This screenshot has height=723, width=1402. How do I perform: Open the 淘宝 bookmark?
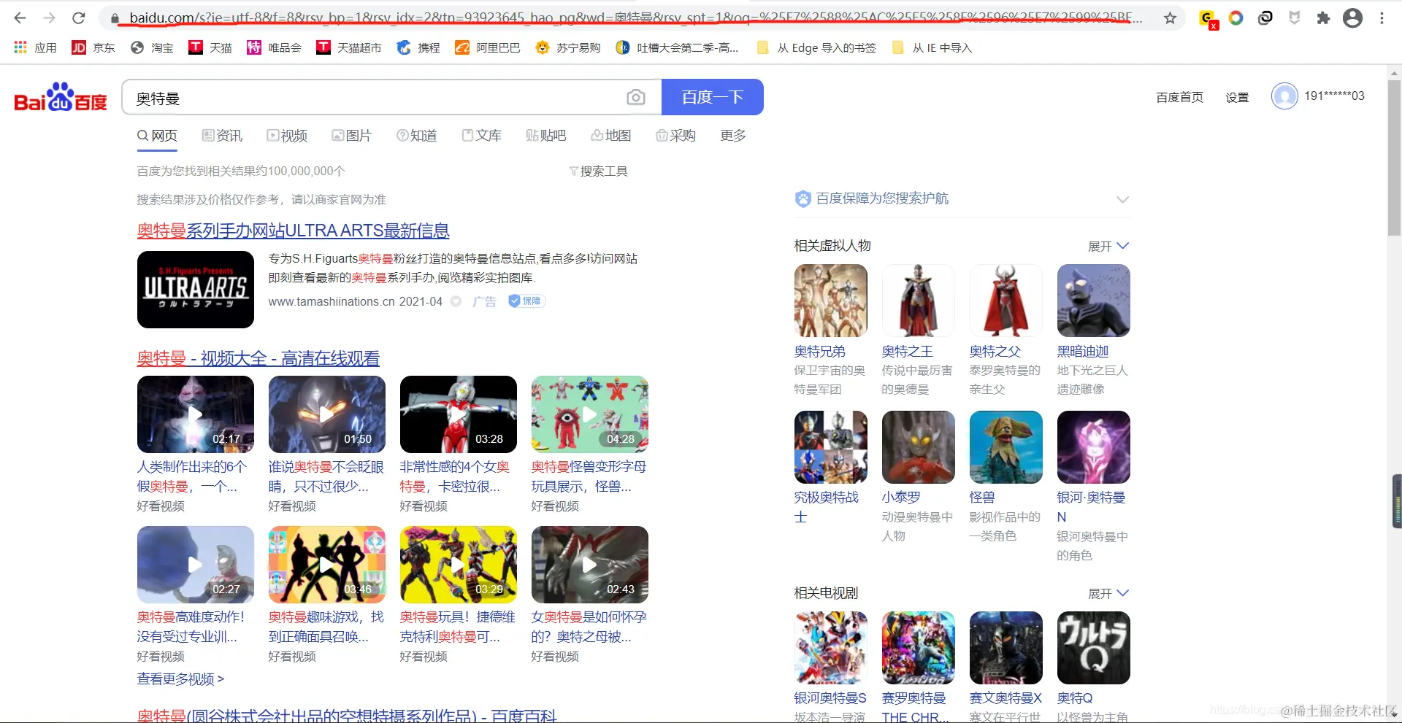pos(151,47)
